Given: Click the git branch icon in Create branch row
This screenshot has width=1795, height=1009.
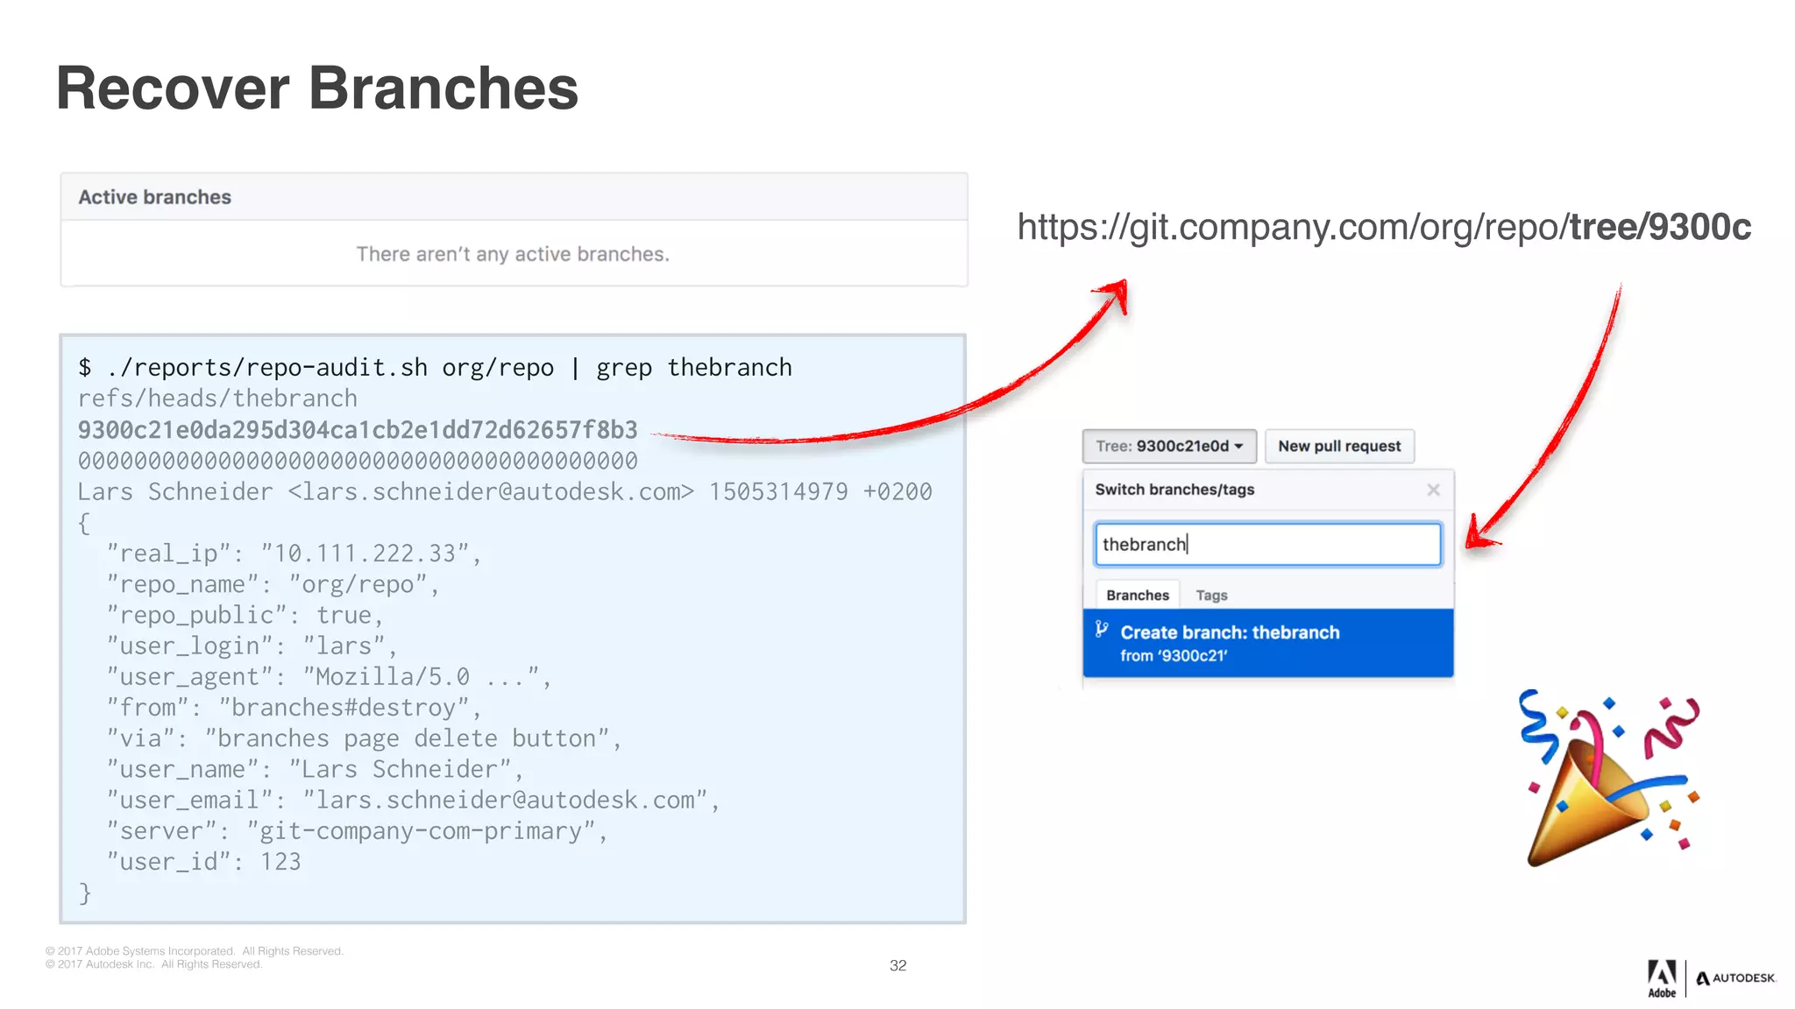Looking at the screenshot, I should click(1102, 629).
